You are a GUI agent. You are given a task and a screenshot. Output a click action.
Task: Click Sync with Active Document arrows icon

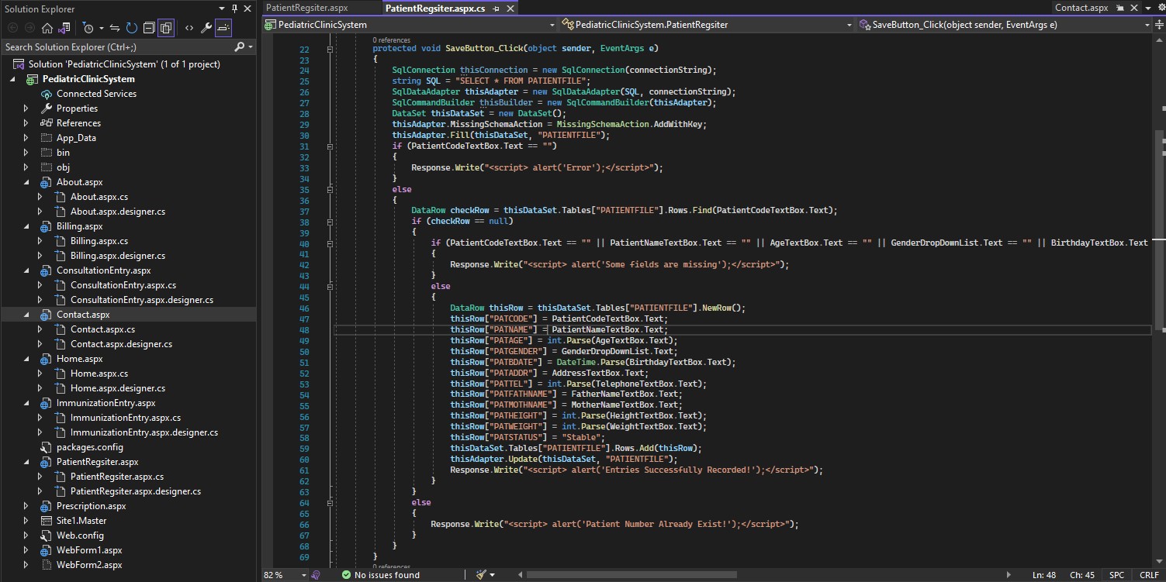tap(115, 28)
